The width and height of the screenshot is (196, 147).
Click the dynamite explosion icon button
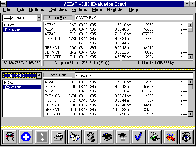171,137
